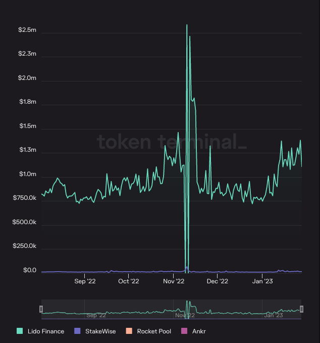Click the Ankr legend label
The width and height of the screenshot is (320, 343).
point(199,331)
